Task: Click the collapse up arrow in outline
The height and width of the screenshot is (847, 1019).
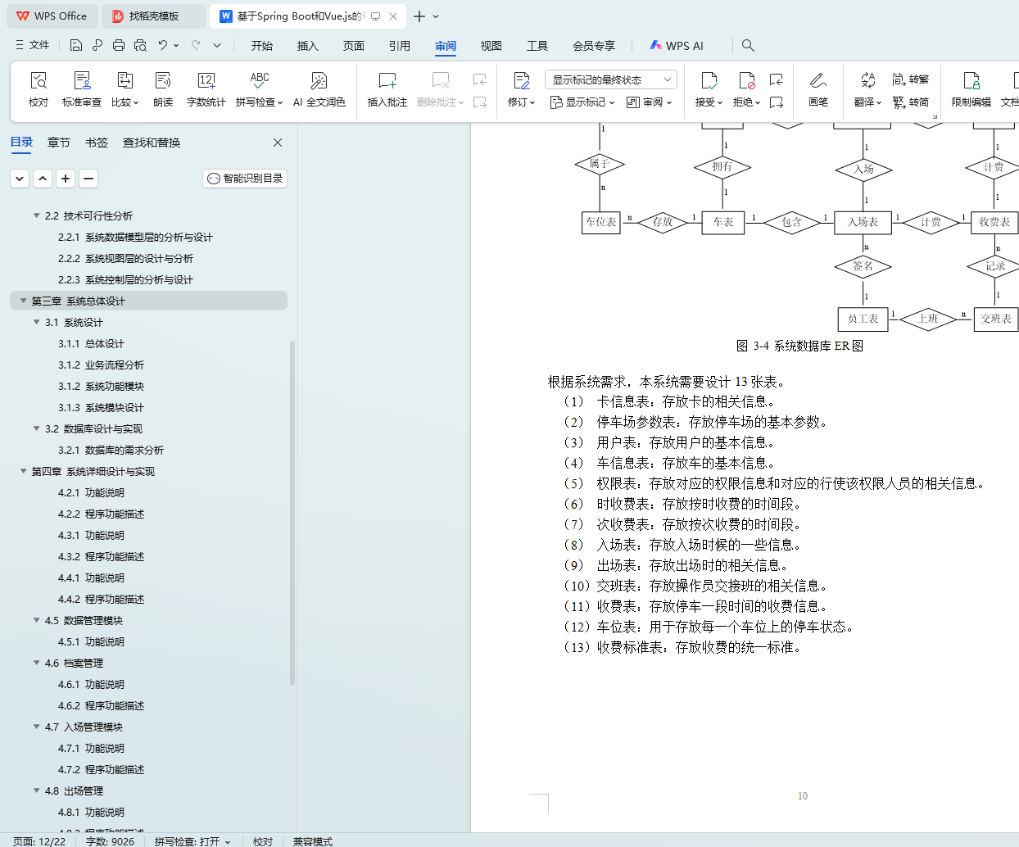Action: click(43, 178)
